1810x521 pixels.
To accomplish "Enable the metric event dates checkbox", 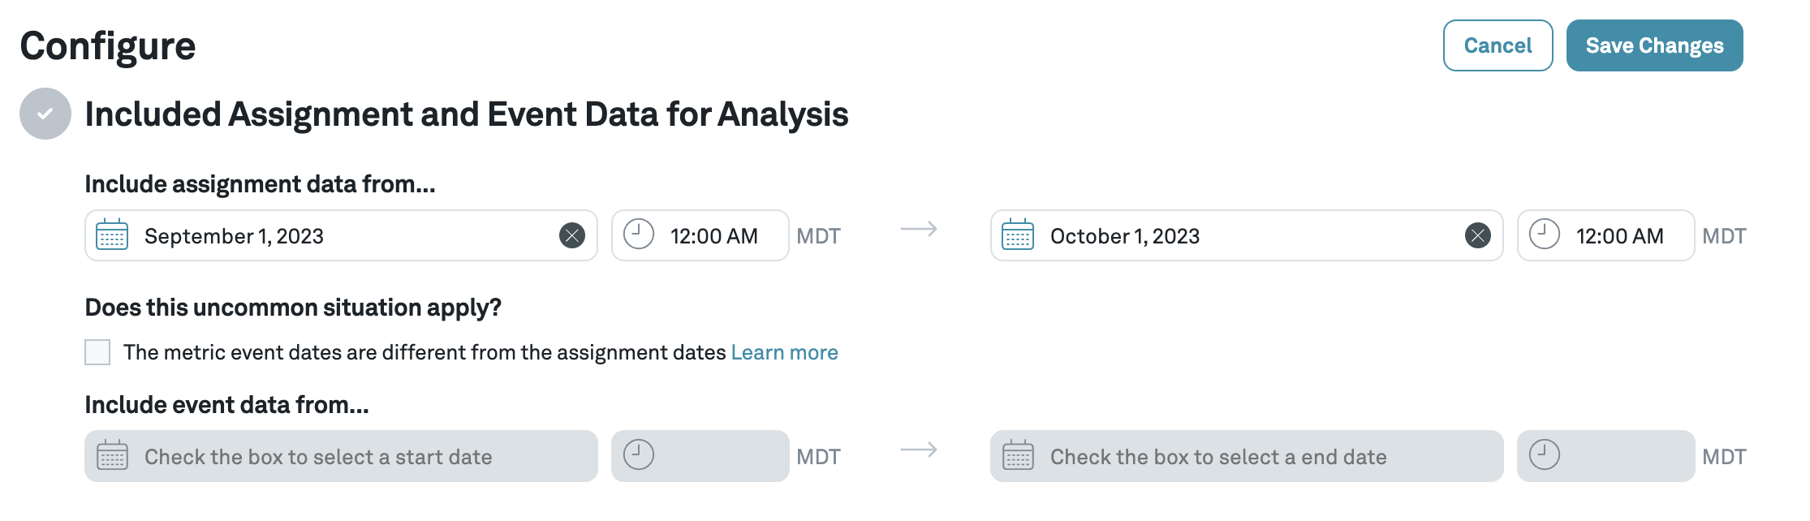I will pos(97,351).
